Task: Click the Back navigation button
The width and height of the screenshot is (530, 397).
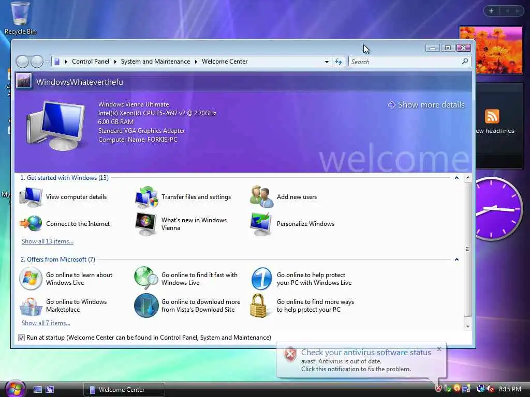Action: tap(23, 62)
